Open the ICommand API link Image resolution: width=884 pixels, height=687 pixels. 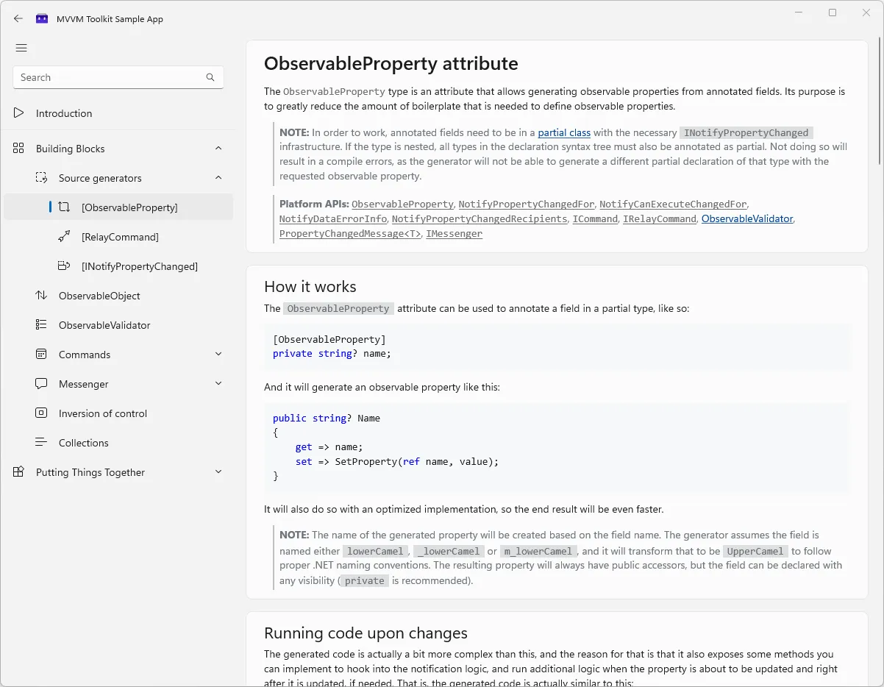(x=595, y=218)
